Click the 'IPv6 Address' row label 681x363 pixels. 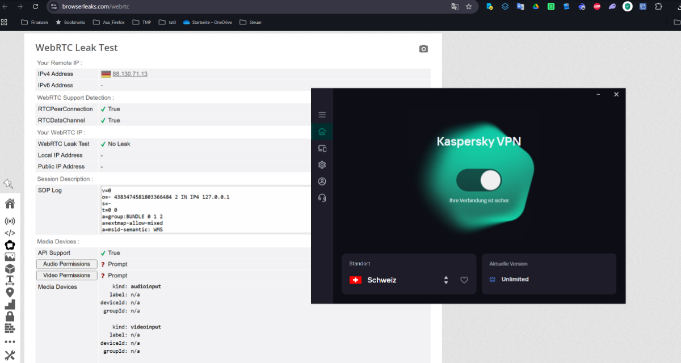point(56,85)
